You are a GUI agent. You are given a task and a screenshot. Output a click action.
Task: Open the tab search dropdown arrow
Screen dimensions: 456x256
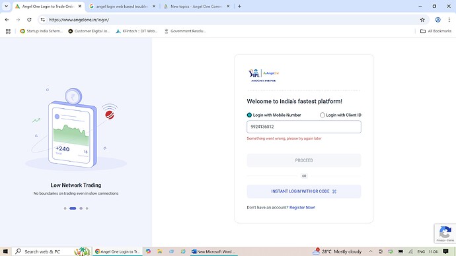[6, 6]
